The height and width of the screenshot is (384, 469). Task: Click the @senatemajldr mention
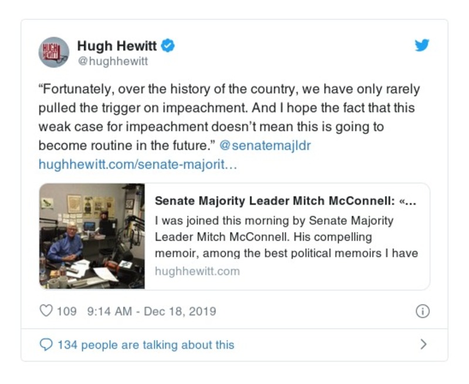[x=265, y=146]
